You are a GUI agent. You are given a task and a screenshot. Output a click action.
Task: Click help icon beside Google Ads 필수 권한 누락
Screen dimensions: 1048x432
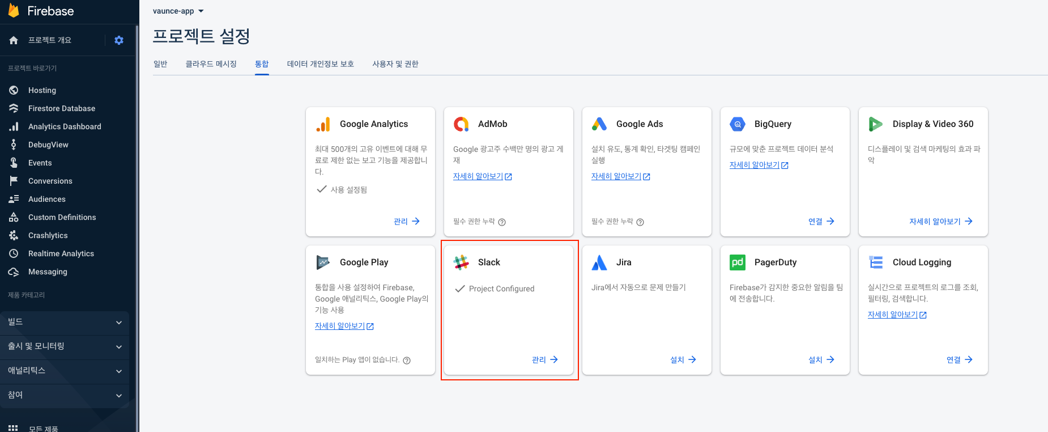click(x=640, y=222)
